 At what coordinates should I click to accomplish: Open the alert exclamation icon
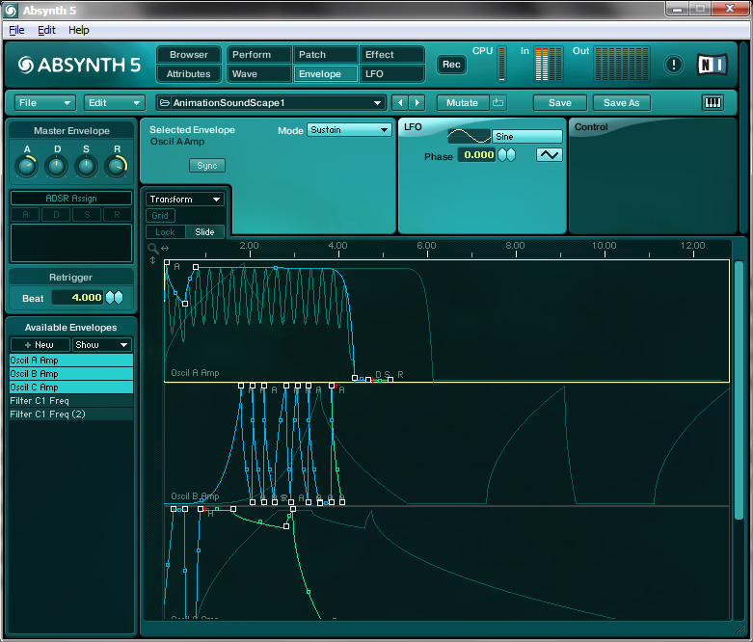click(x=674, y=65)
